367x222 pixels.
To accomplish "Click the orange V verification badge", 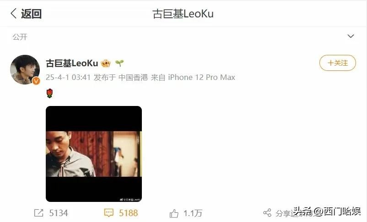I will (x=36, y=81).
